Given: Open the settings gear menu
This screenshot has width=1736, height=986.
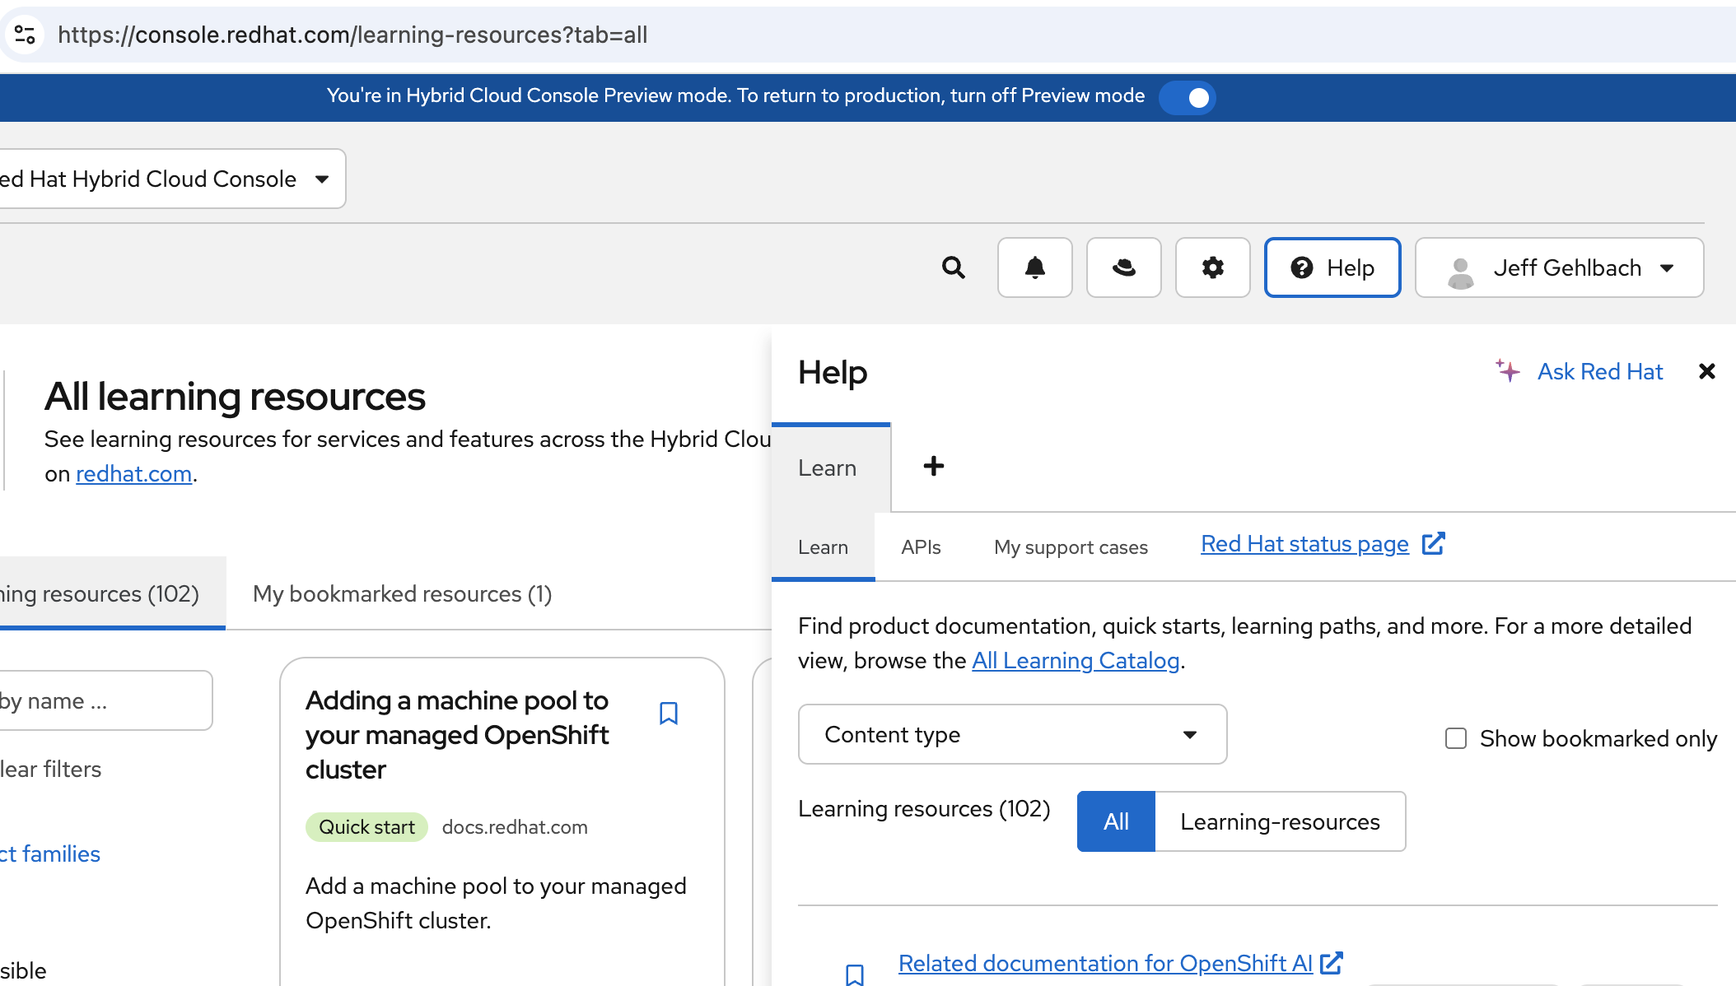Looking at the screenshot, I should tap(1212, 267).
